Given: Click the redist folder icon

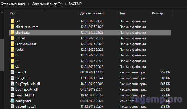Looking at the screenshot, I should click(x=12, y=50).
